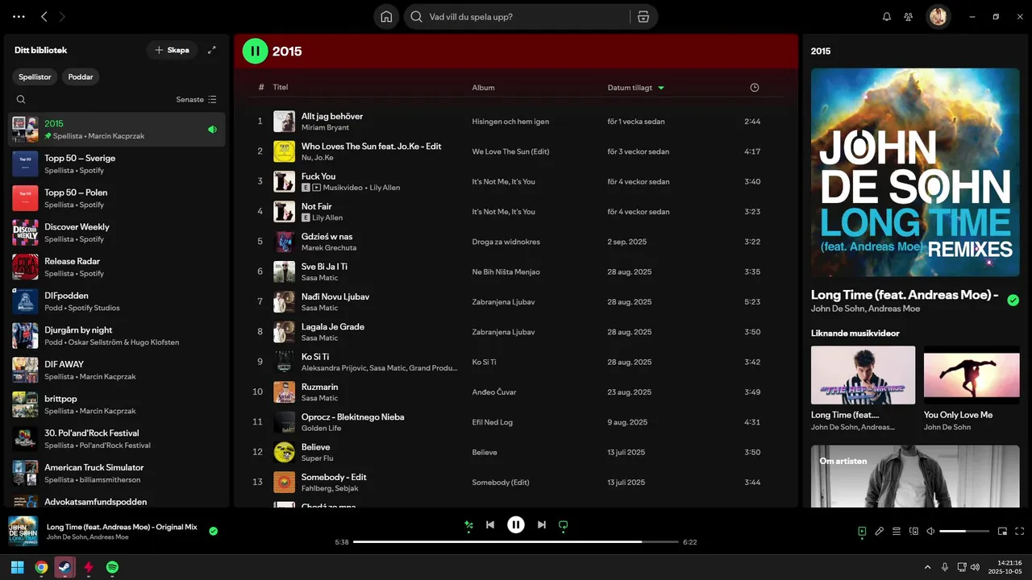Open artist link Golden Life
The image size is (1032, 580).
321,428
